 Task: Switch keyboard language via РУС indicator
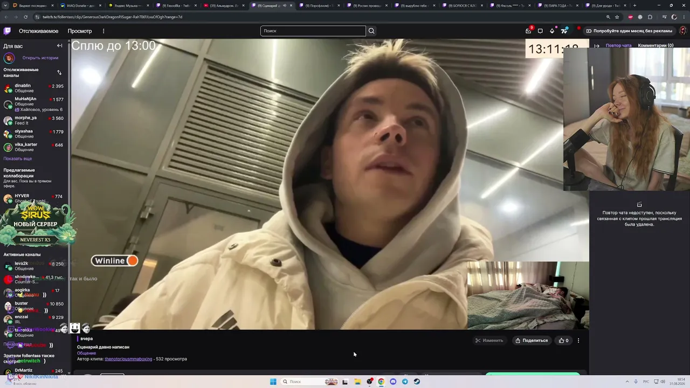point(646,382)
